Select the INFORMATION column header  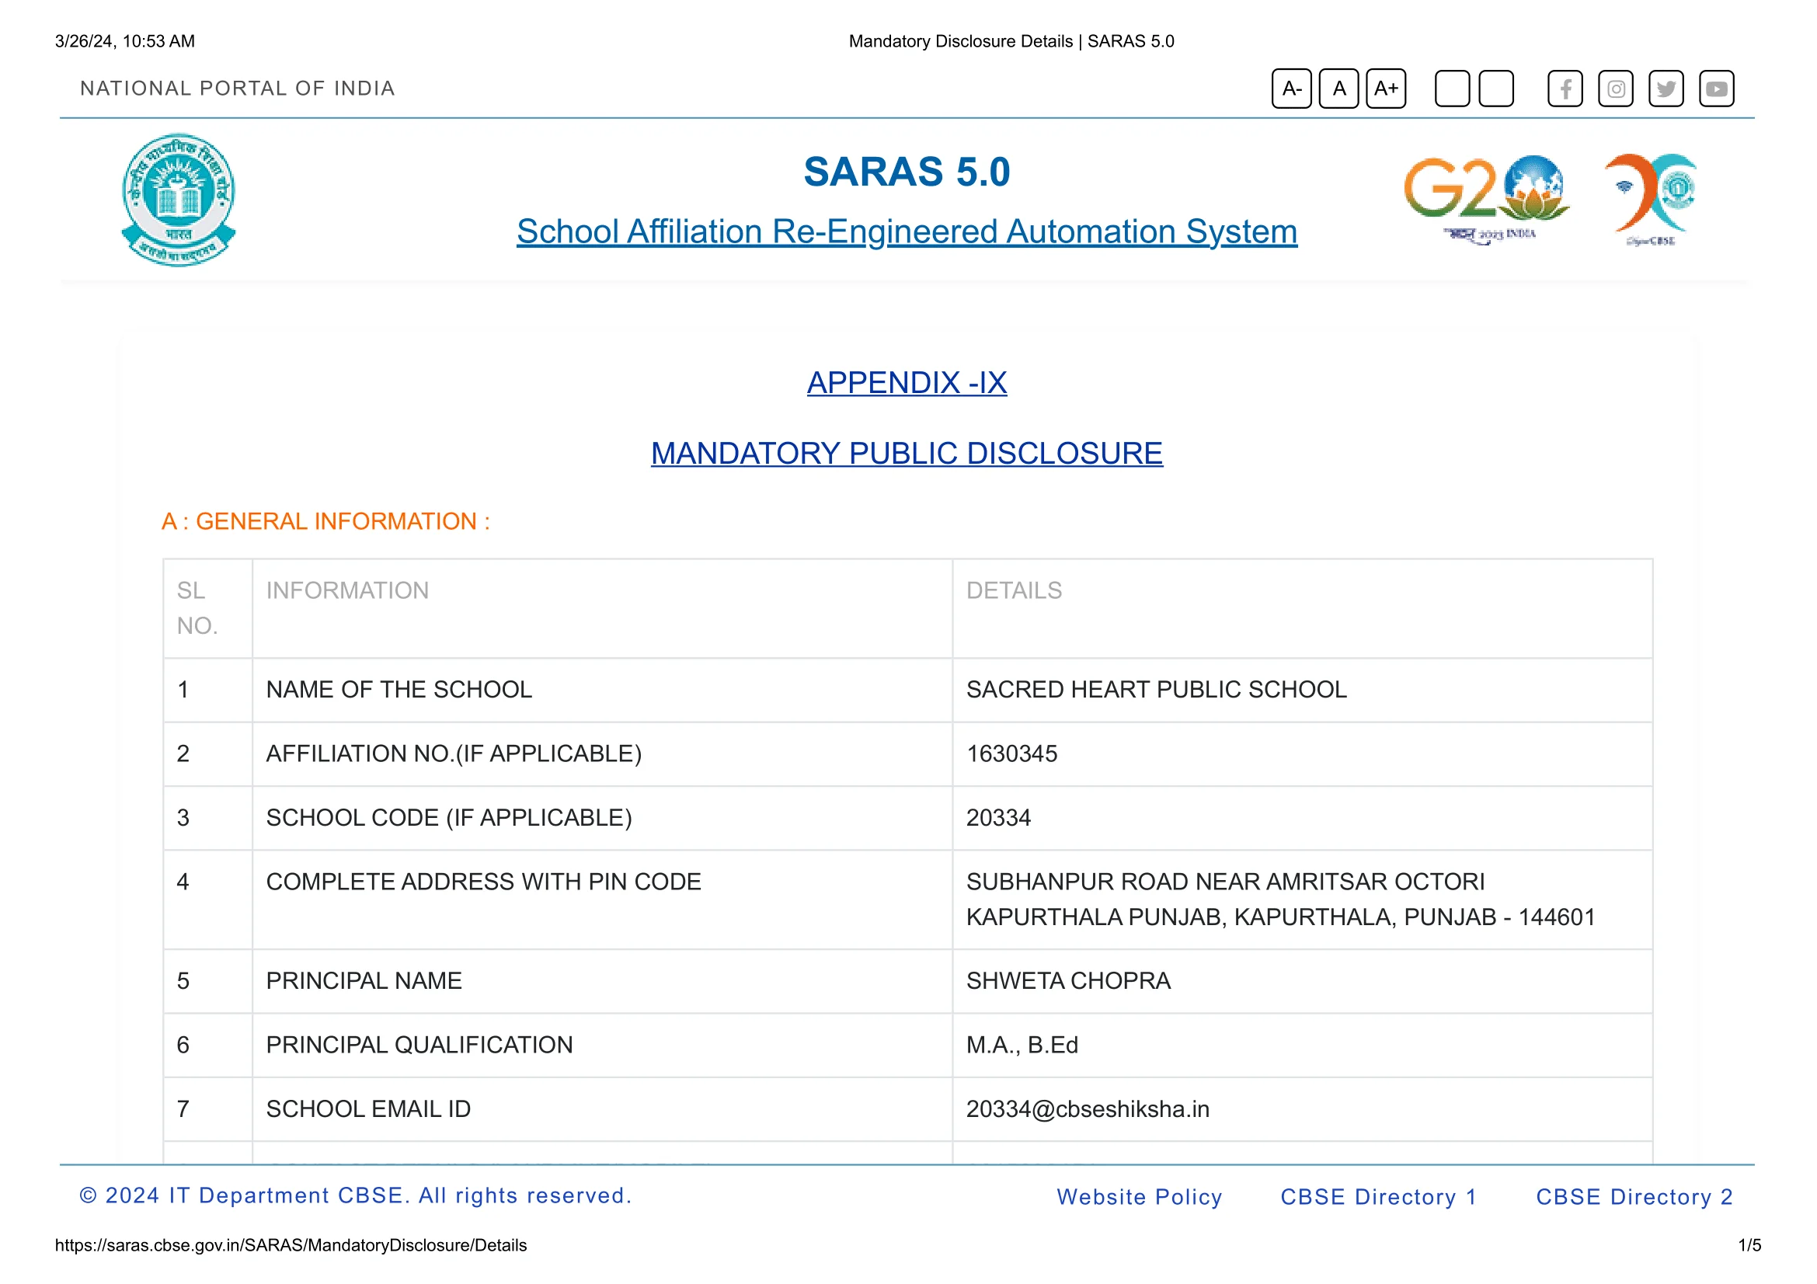pyautogui.click(x=602, y=608)
